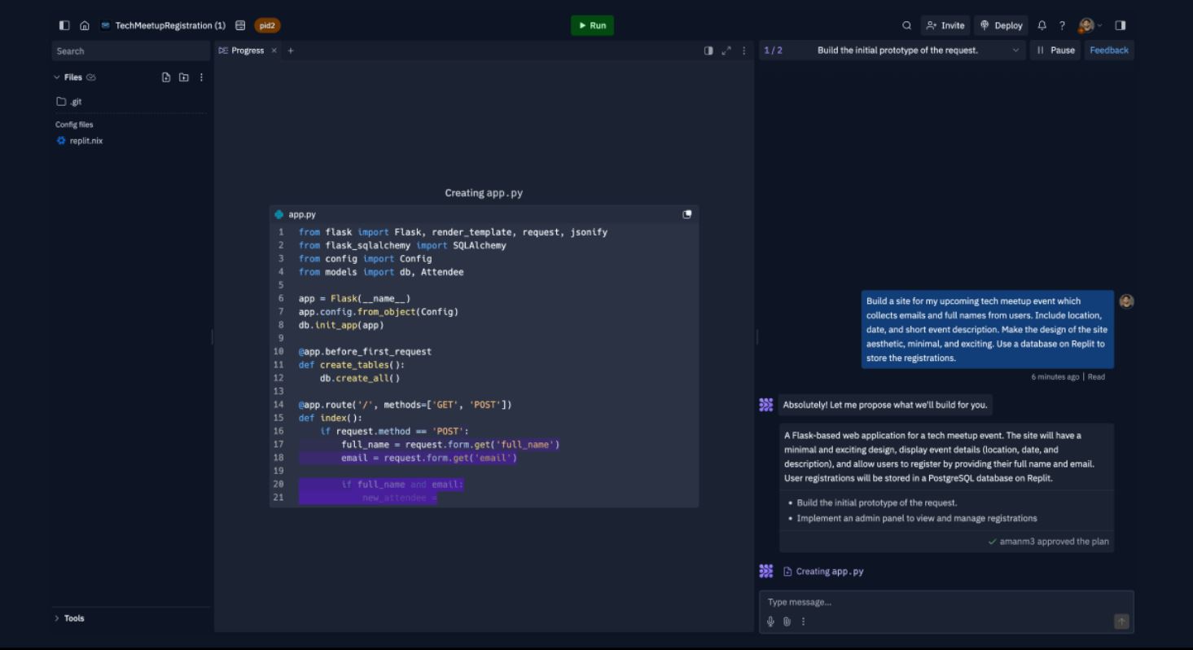The width and height of the screenshot is (1193, 650).
Task: Toggle the left sidebar panel icon
Action: click(x=64, y=25)
